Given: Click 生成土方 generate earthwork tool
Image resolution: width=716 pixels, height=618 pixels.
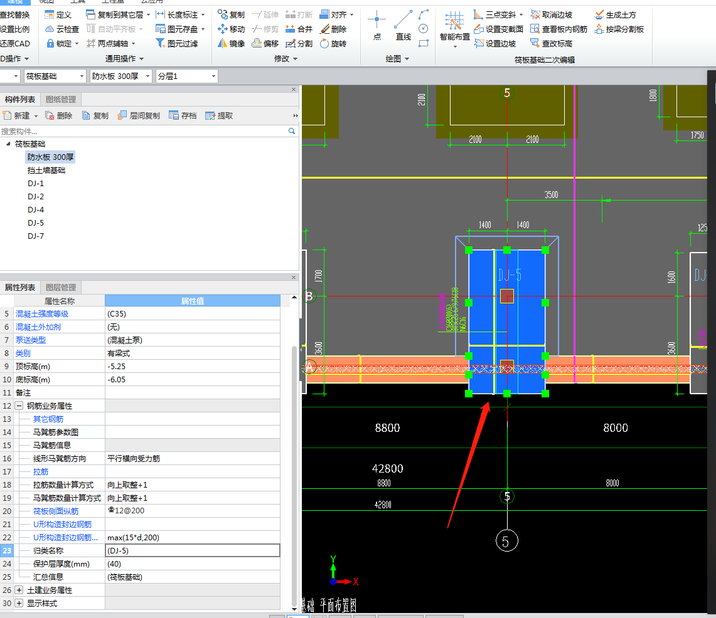Looking at the screenshot, I should (615, 14).
